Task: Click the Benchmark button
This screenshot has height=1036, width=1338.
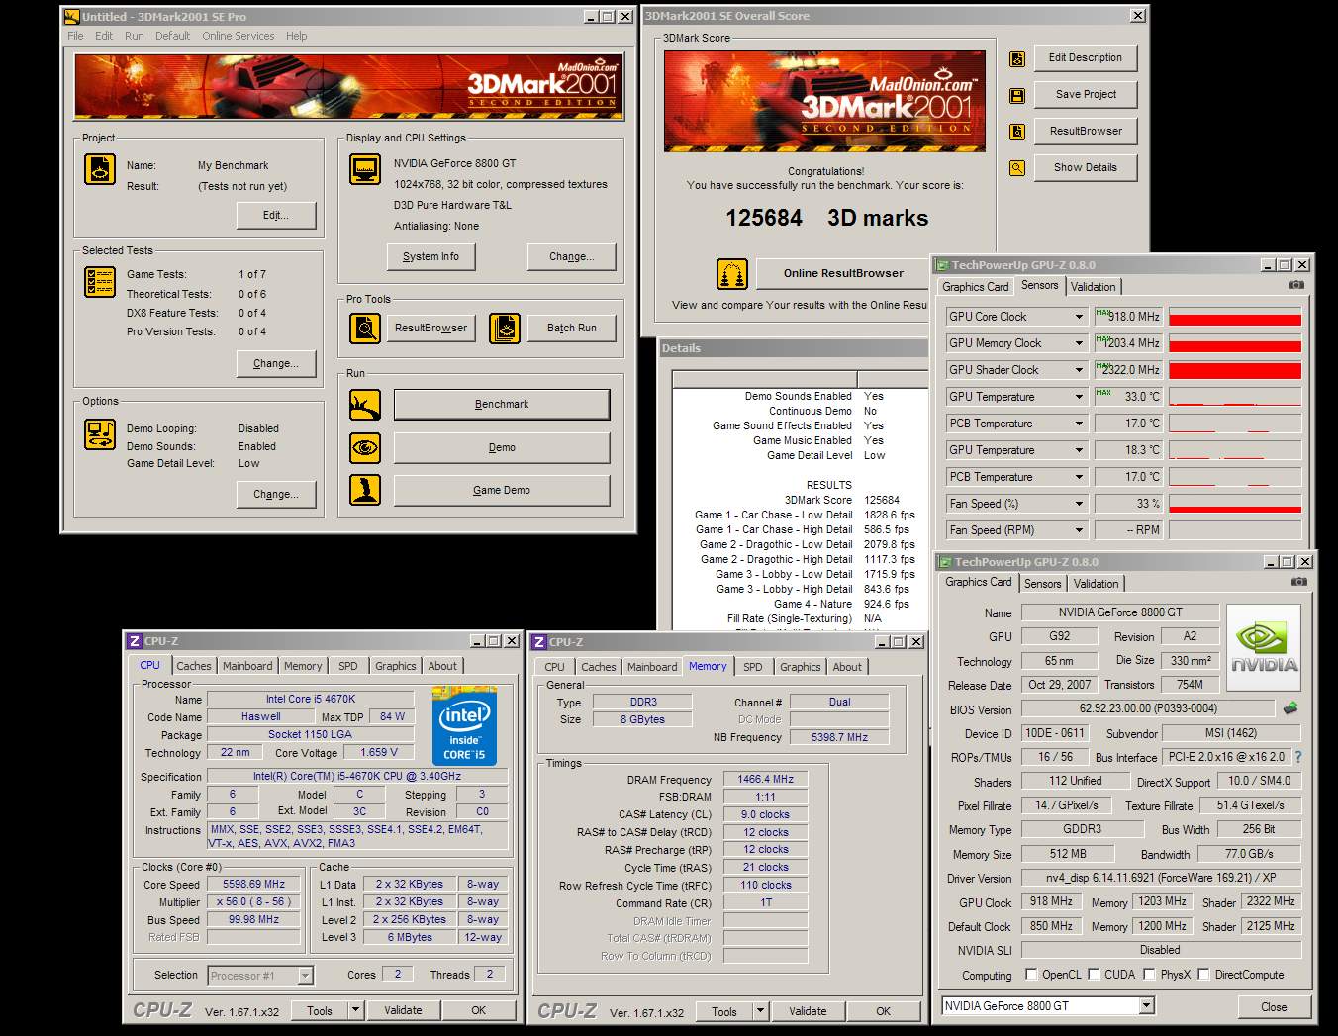Action: [502, 404]
